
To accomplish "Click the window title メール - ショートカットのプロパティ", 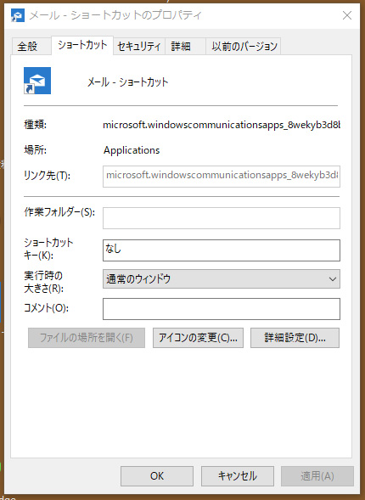I will coord(115,15).
